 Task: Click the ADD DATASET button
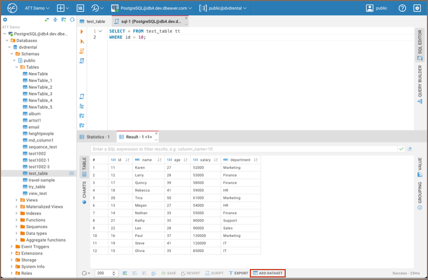[267, 273]
